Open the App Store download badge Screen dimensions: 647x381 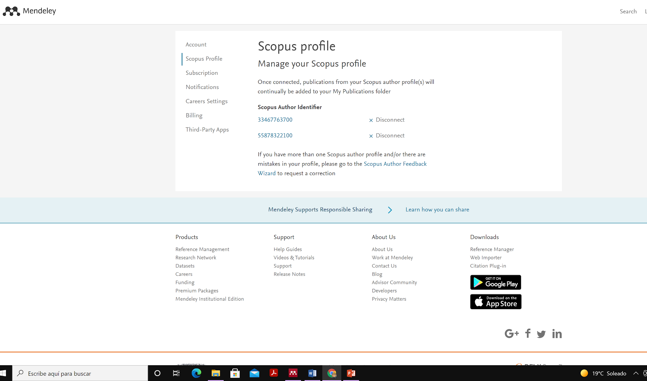point(495,302)
